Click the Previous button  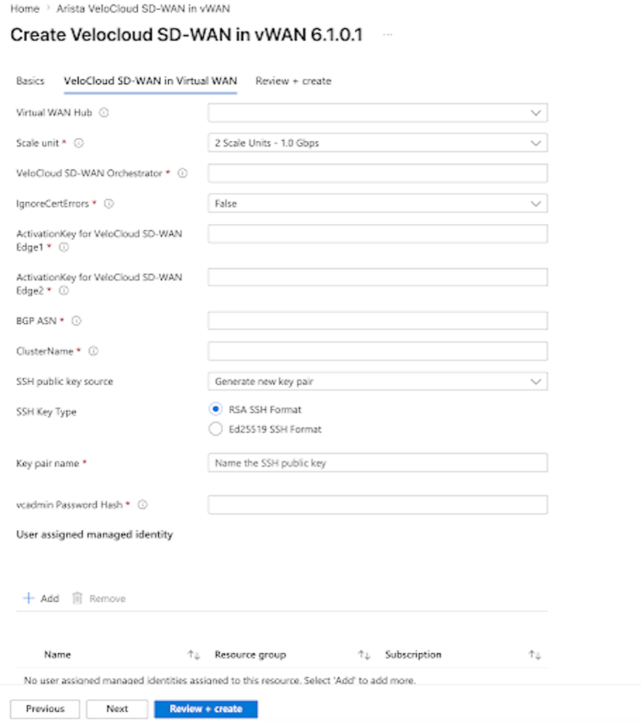(45, 709)
